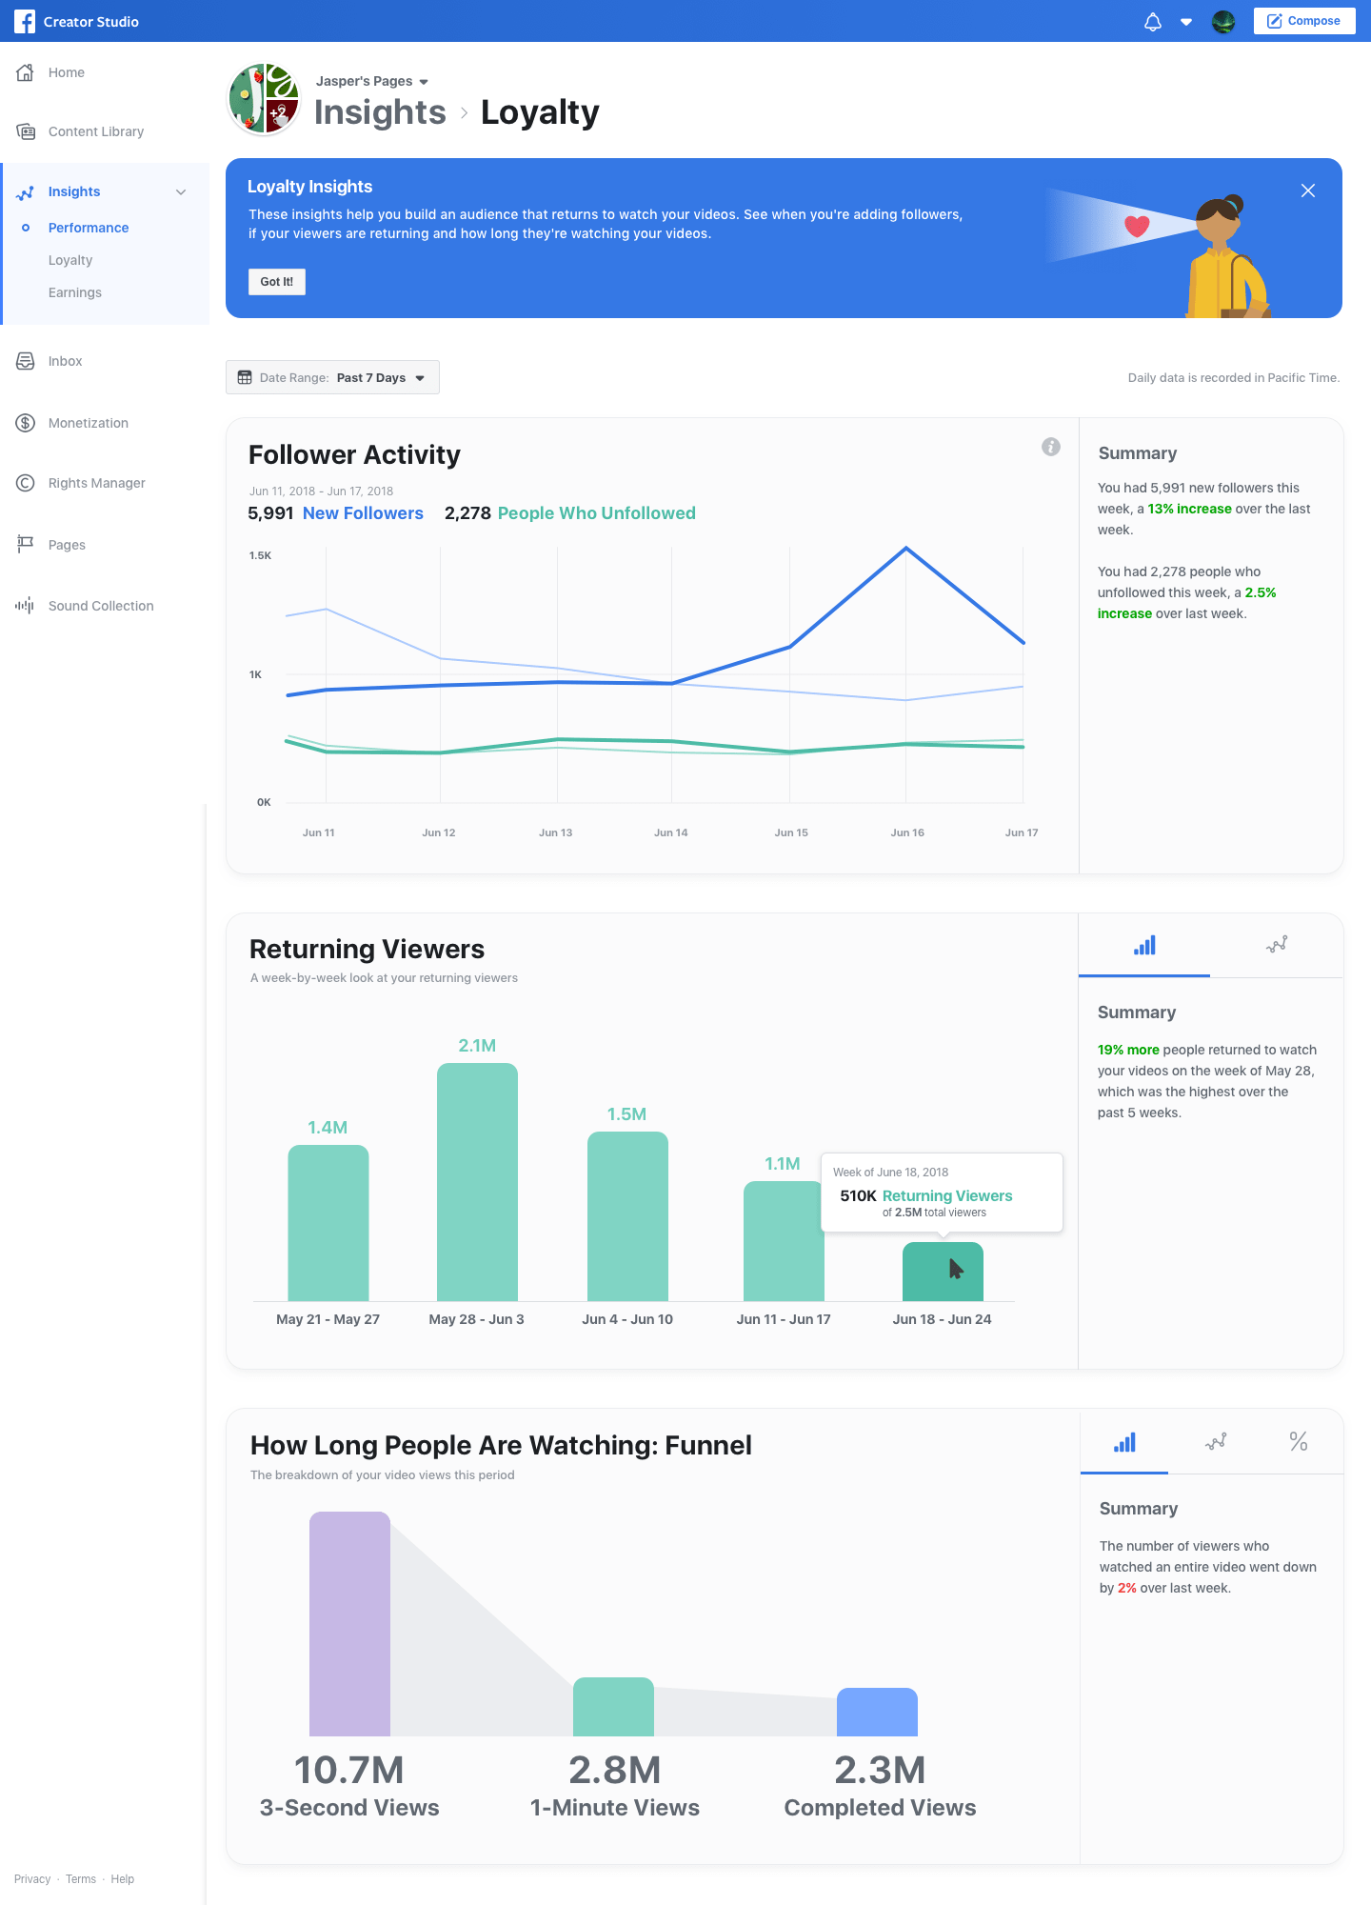
Task: Click the Sound Collection waveform icon
Action: tap(25, 606)
